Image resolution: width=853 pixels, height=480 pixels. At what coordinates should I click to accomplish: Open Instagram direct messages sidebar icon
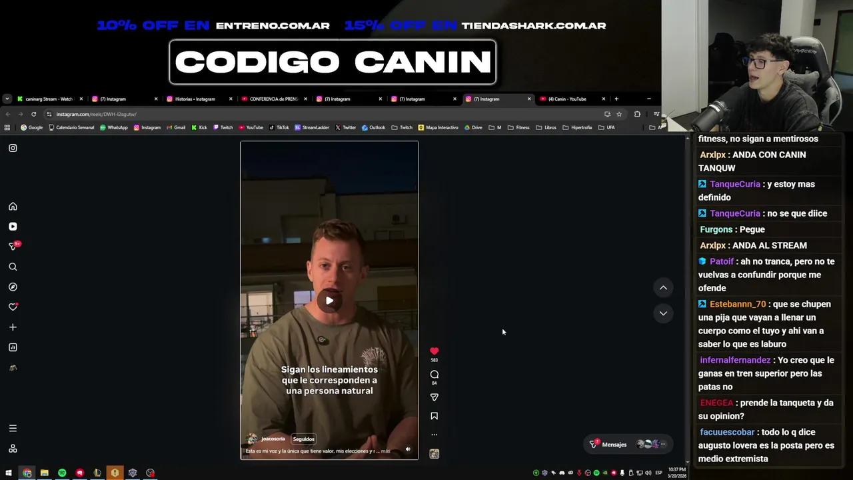coord(13,246)
